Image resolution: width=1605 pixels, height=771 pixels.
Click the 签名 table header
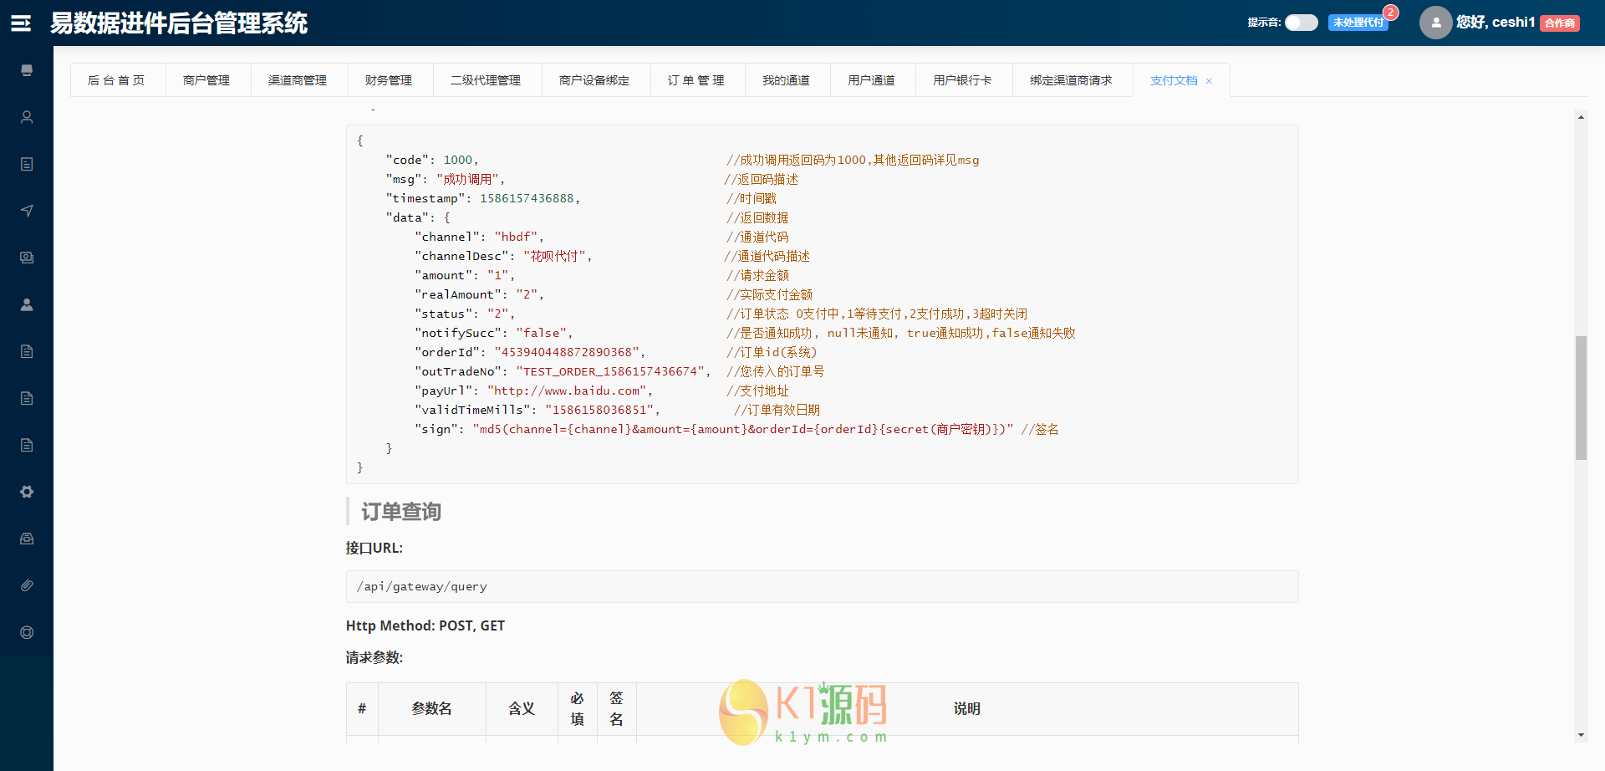coord(617,708)
